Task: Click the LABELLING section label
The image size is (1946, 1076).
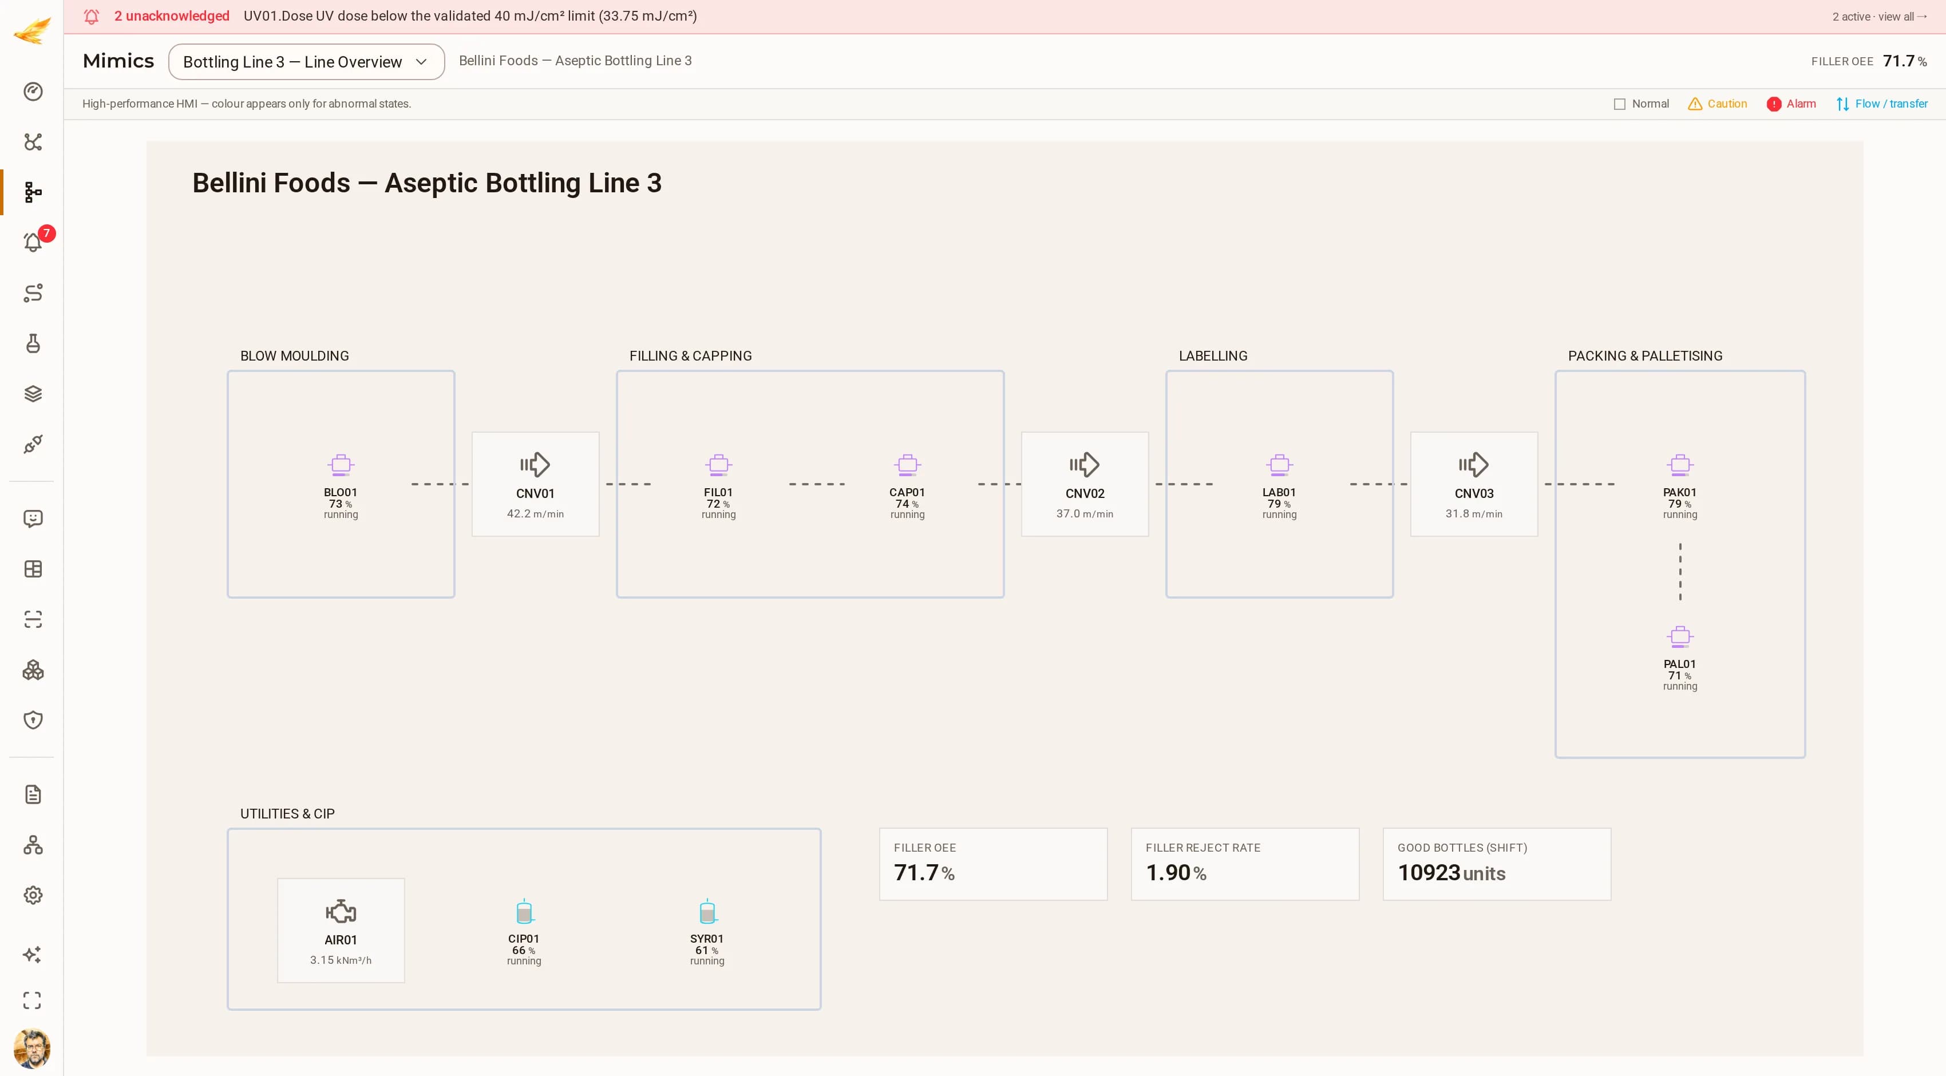Action: (1213, 356)
